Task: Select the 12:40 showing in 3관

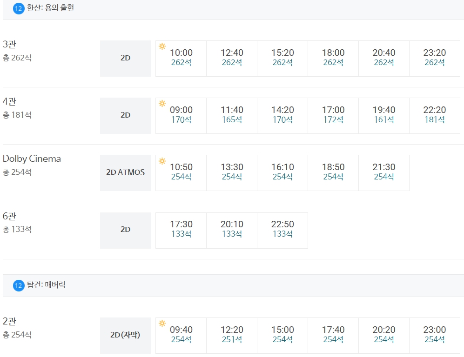Action: pos(232,59)
